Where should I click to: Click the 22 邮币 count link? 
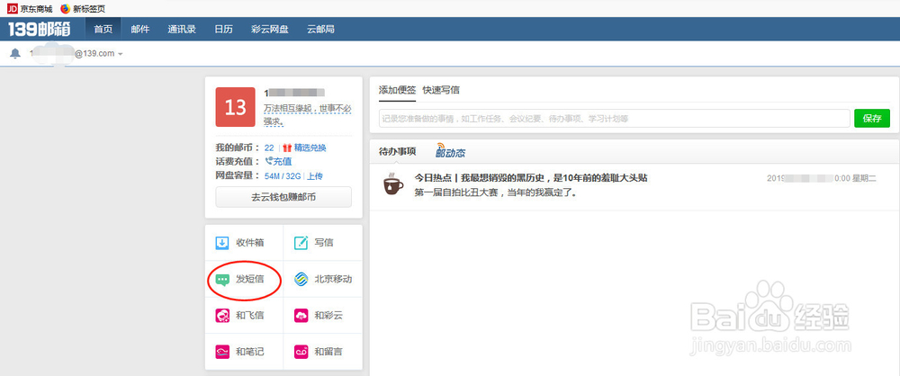pos(269,148)
